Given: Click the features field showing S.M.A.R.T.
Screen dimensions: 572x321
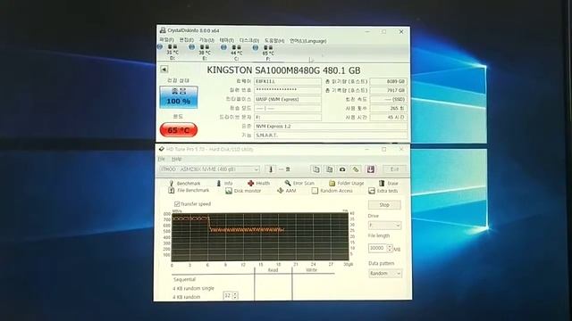Looking at the screenshot, I should pos(331,135).
